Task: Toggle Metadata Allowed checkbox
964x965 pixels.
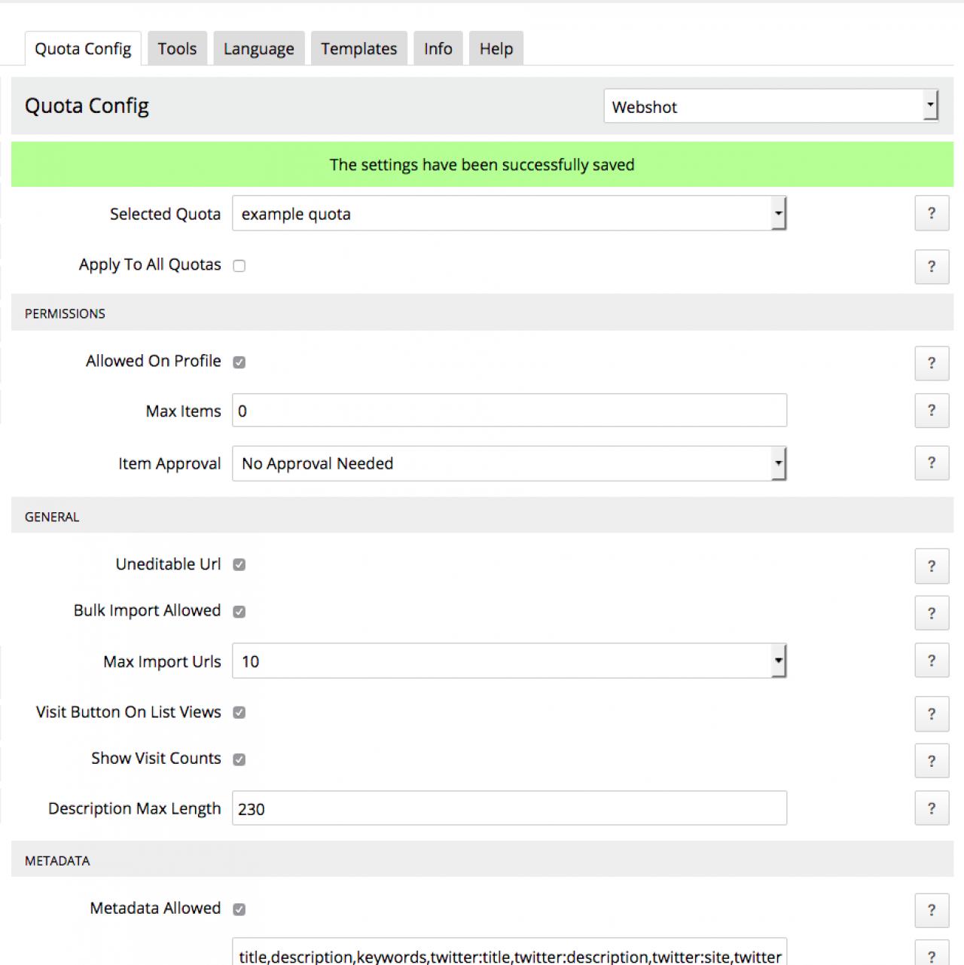Action: [x=239, y=909]
